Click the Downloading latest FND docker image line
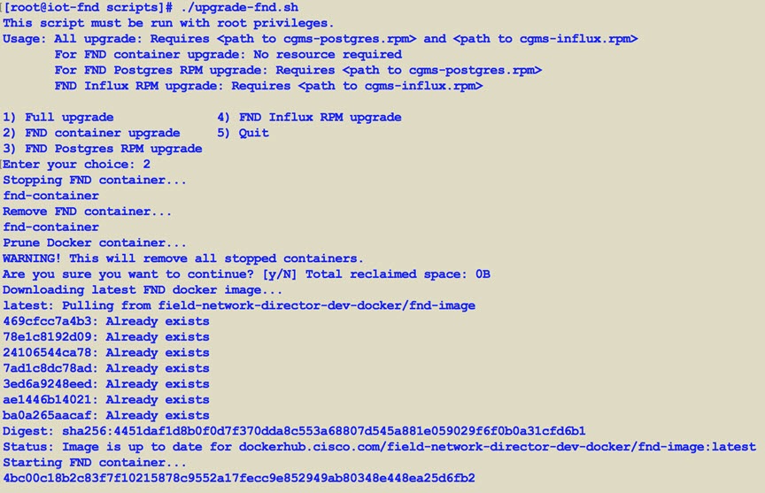This screenshot has height=493, width=765. (x=143, y=290)
